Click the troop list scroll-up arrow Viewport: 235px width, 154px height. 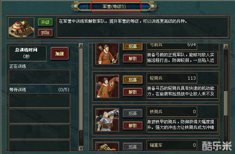tap(226, 46)
